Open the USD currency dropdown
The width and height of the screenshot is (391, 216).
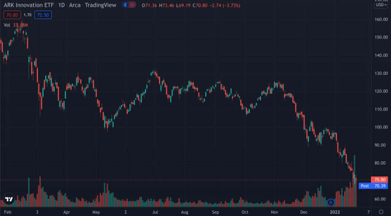(x=382, y=4)
